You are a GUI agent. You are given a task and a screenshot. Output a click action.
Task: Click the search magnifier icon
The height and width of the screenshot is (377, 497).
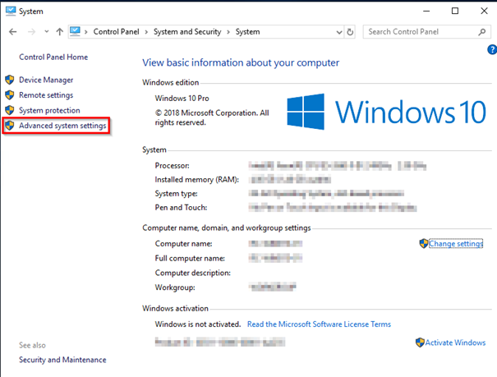point(482,32)
